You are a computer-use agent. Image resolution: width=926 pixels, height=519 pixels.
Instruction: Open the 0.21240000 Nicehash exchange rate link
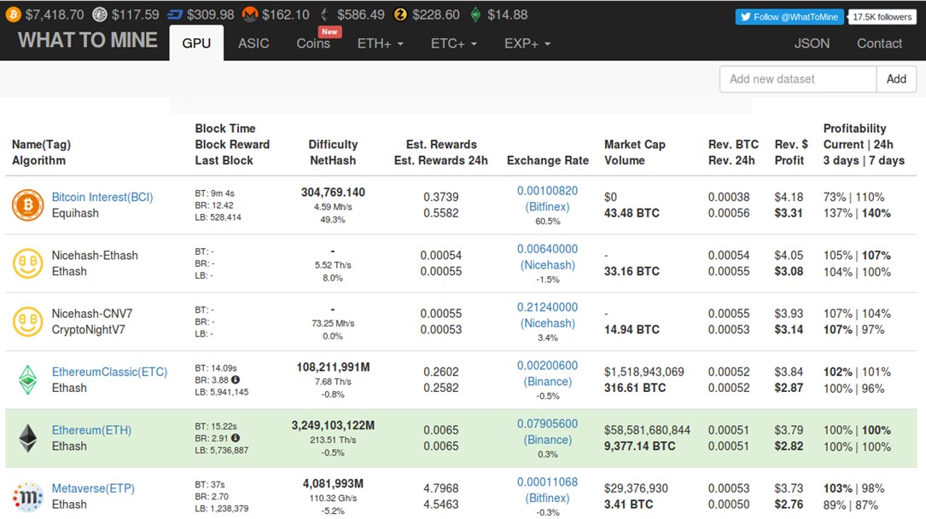point(547,315)
